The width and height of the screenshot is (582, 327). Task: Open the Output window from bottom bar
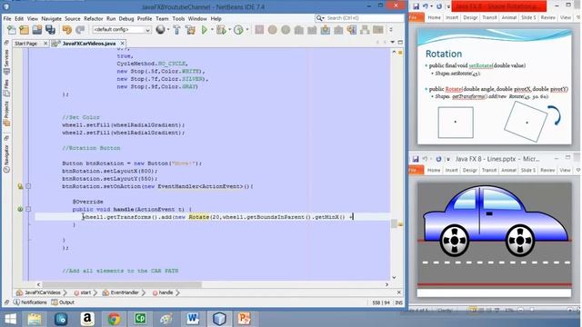click(63, 302)
